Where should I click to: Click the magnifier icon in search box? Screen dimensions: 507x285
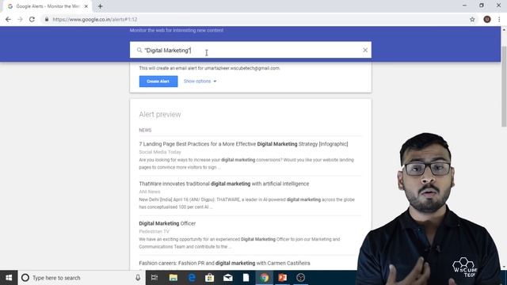(139, 50)
